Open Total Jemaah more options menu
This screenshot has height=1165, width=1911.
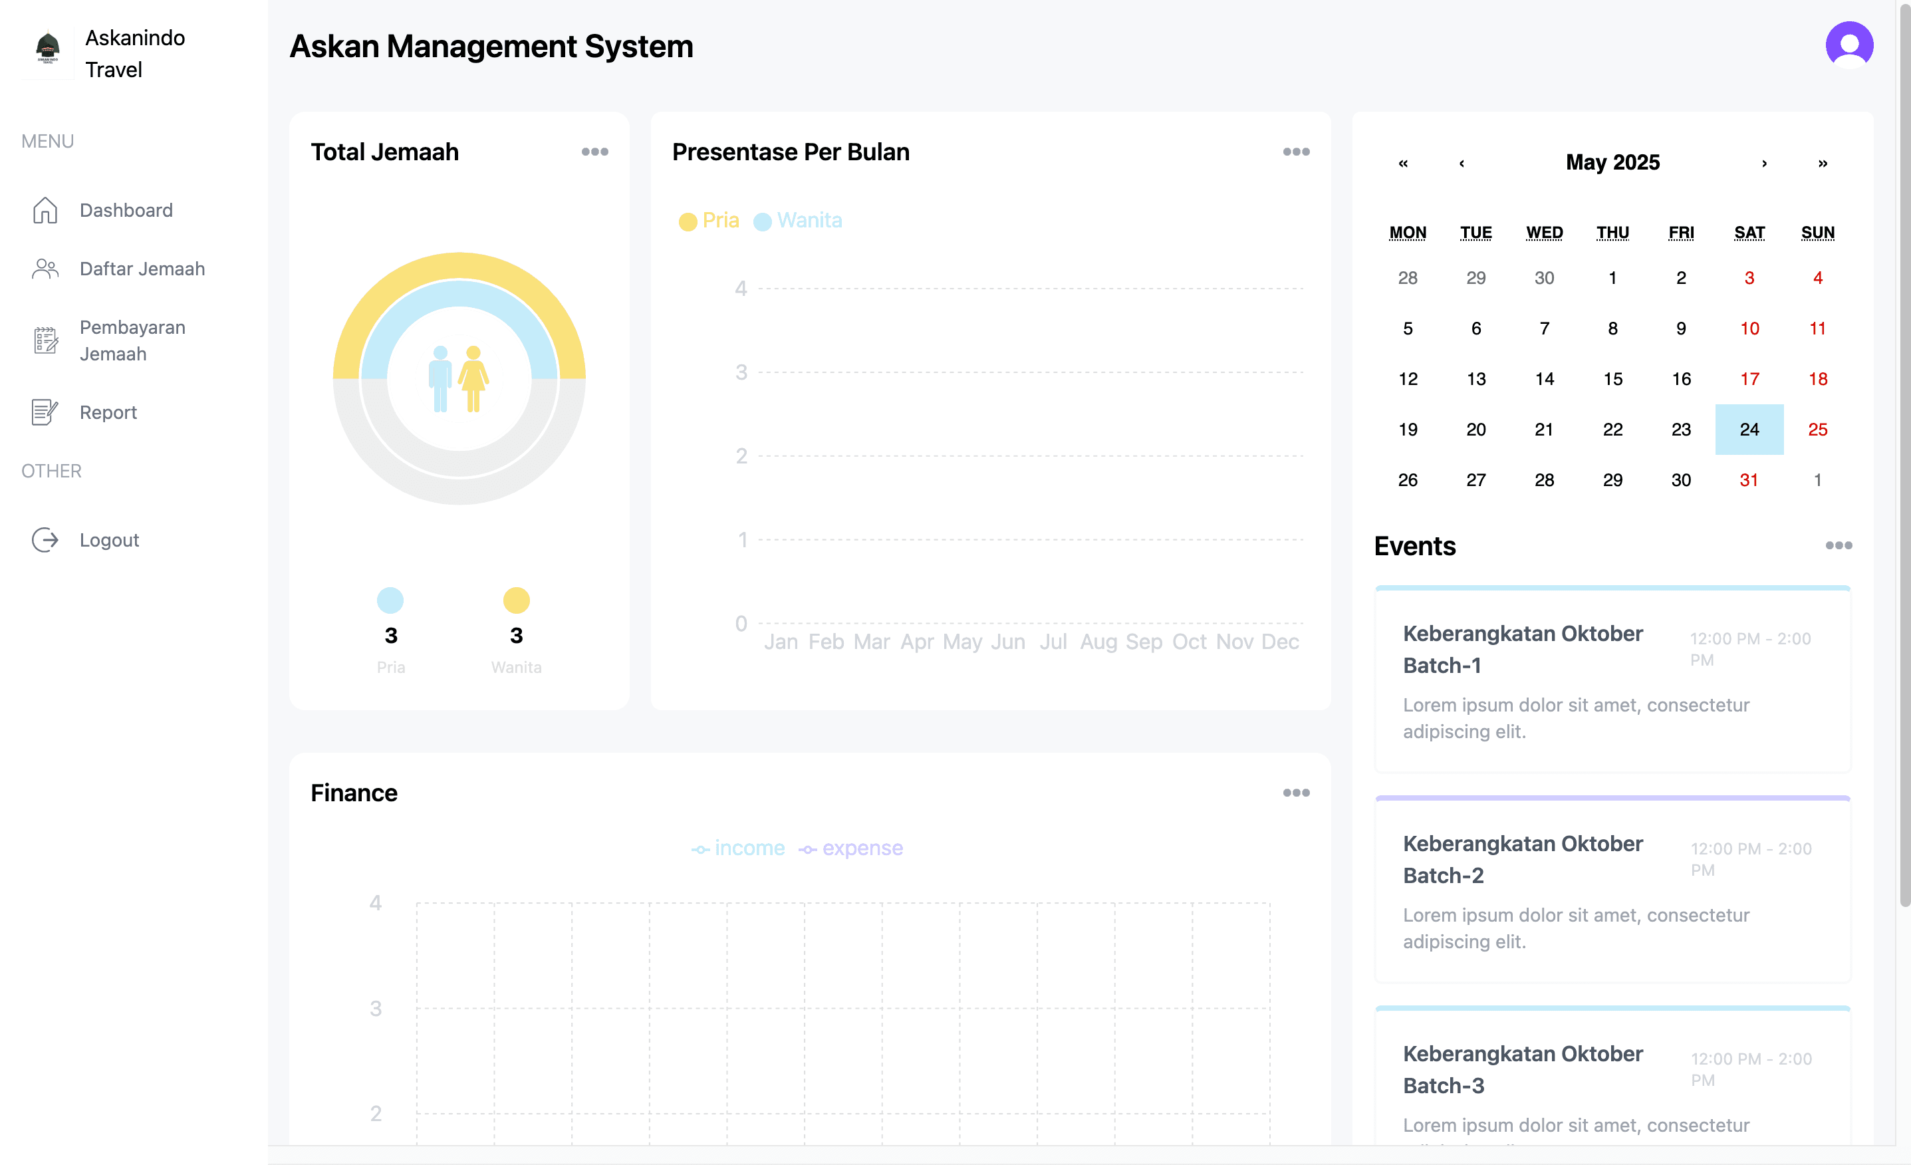tap(595, 152)
